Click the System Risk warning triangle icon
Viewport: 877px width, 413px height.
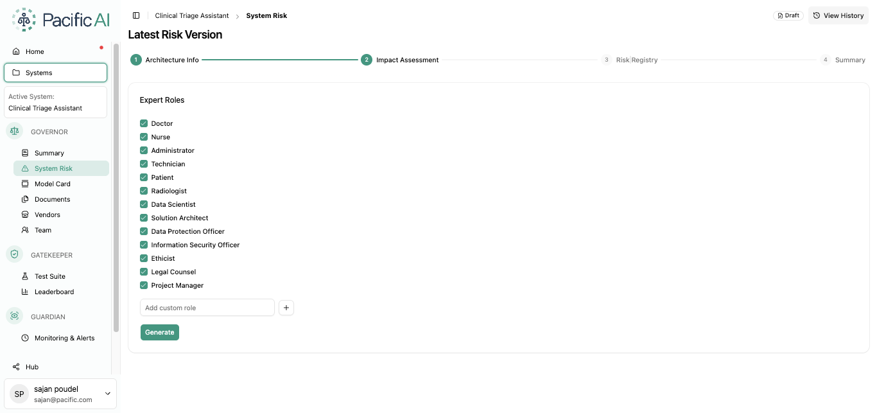25,168
